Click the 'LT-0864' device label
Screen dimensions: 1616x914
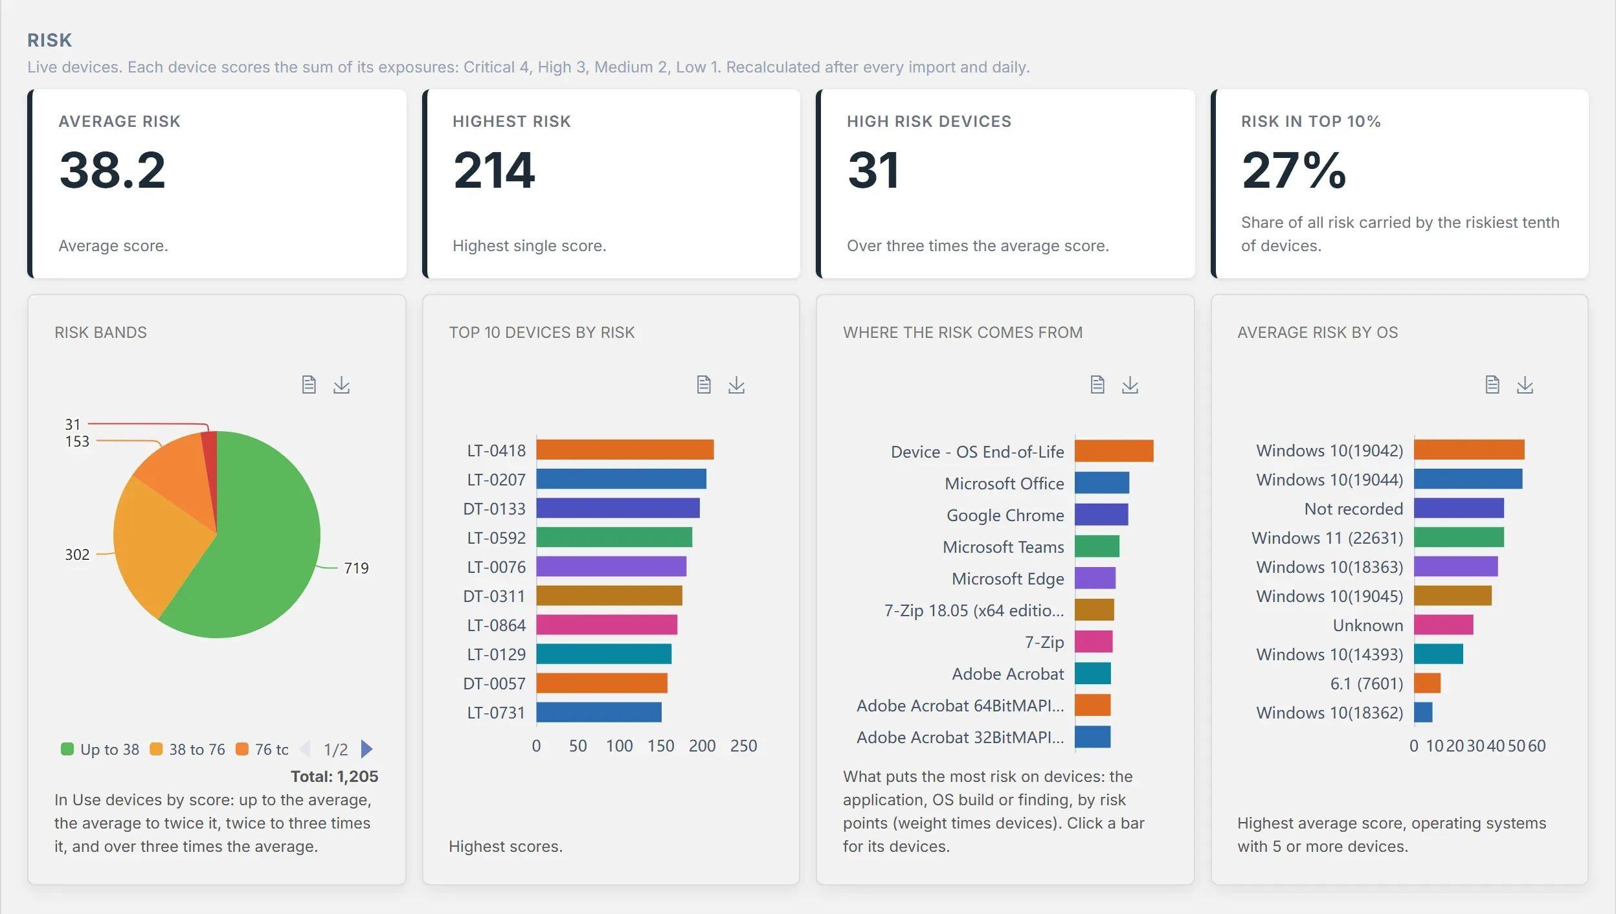tap(496, 625)
